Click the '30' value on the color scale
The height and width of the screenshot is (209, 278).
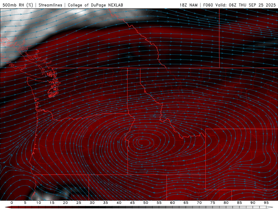coord(92,203)
